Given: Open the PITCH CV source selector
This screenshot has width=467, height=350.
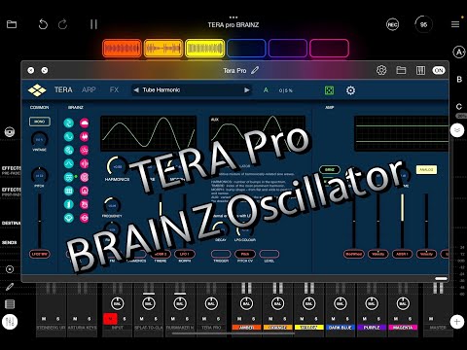Looking at the screenshot, I should click(245, 254).
